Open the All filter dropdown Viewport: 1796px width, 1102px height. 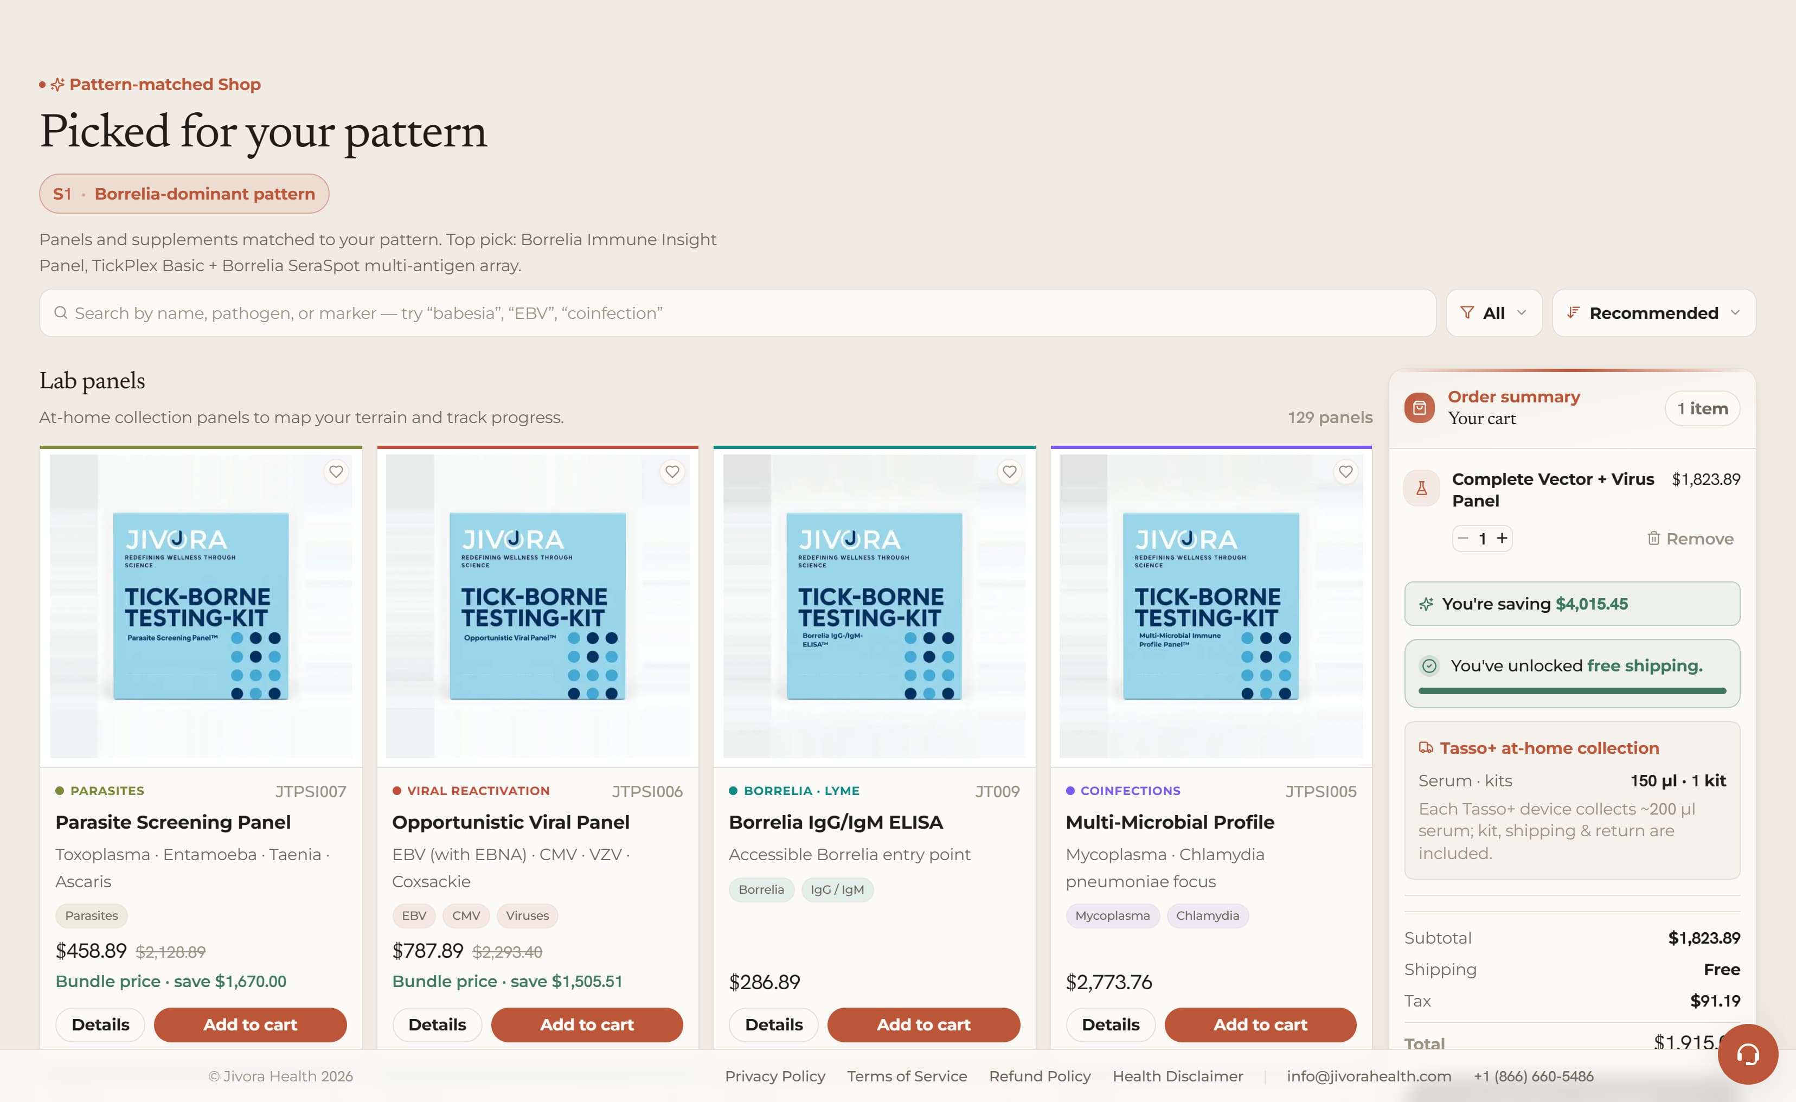(x=1494, y=313)
